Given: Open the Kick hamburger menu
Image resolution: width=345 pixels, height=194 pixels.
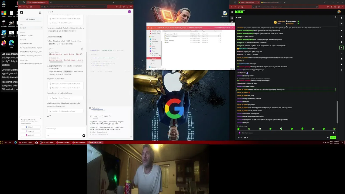Looking at the screenshot, I should click(232, 12).
